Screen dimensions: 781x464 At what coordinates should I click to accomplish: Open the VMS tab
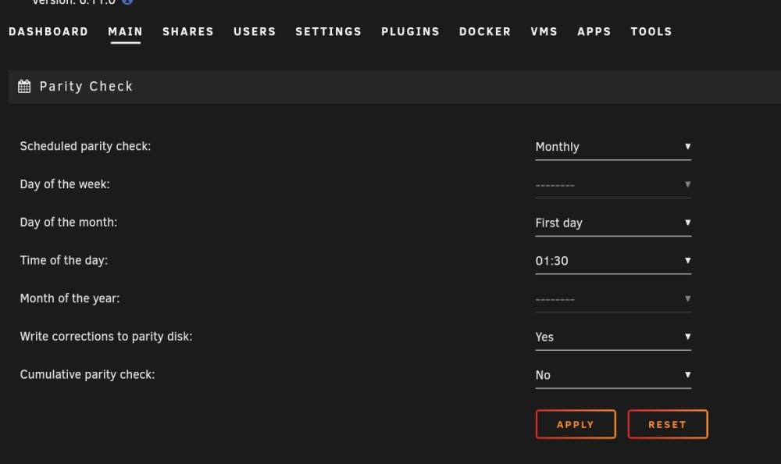click(544, 31)
